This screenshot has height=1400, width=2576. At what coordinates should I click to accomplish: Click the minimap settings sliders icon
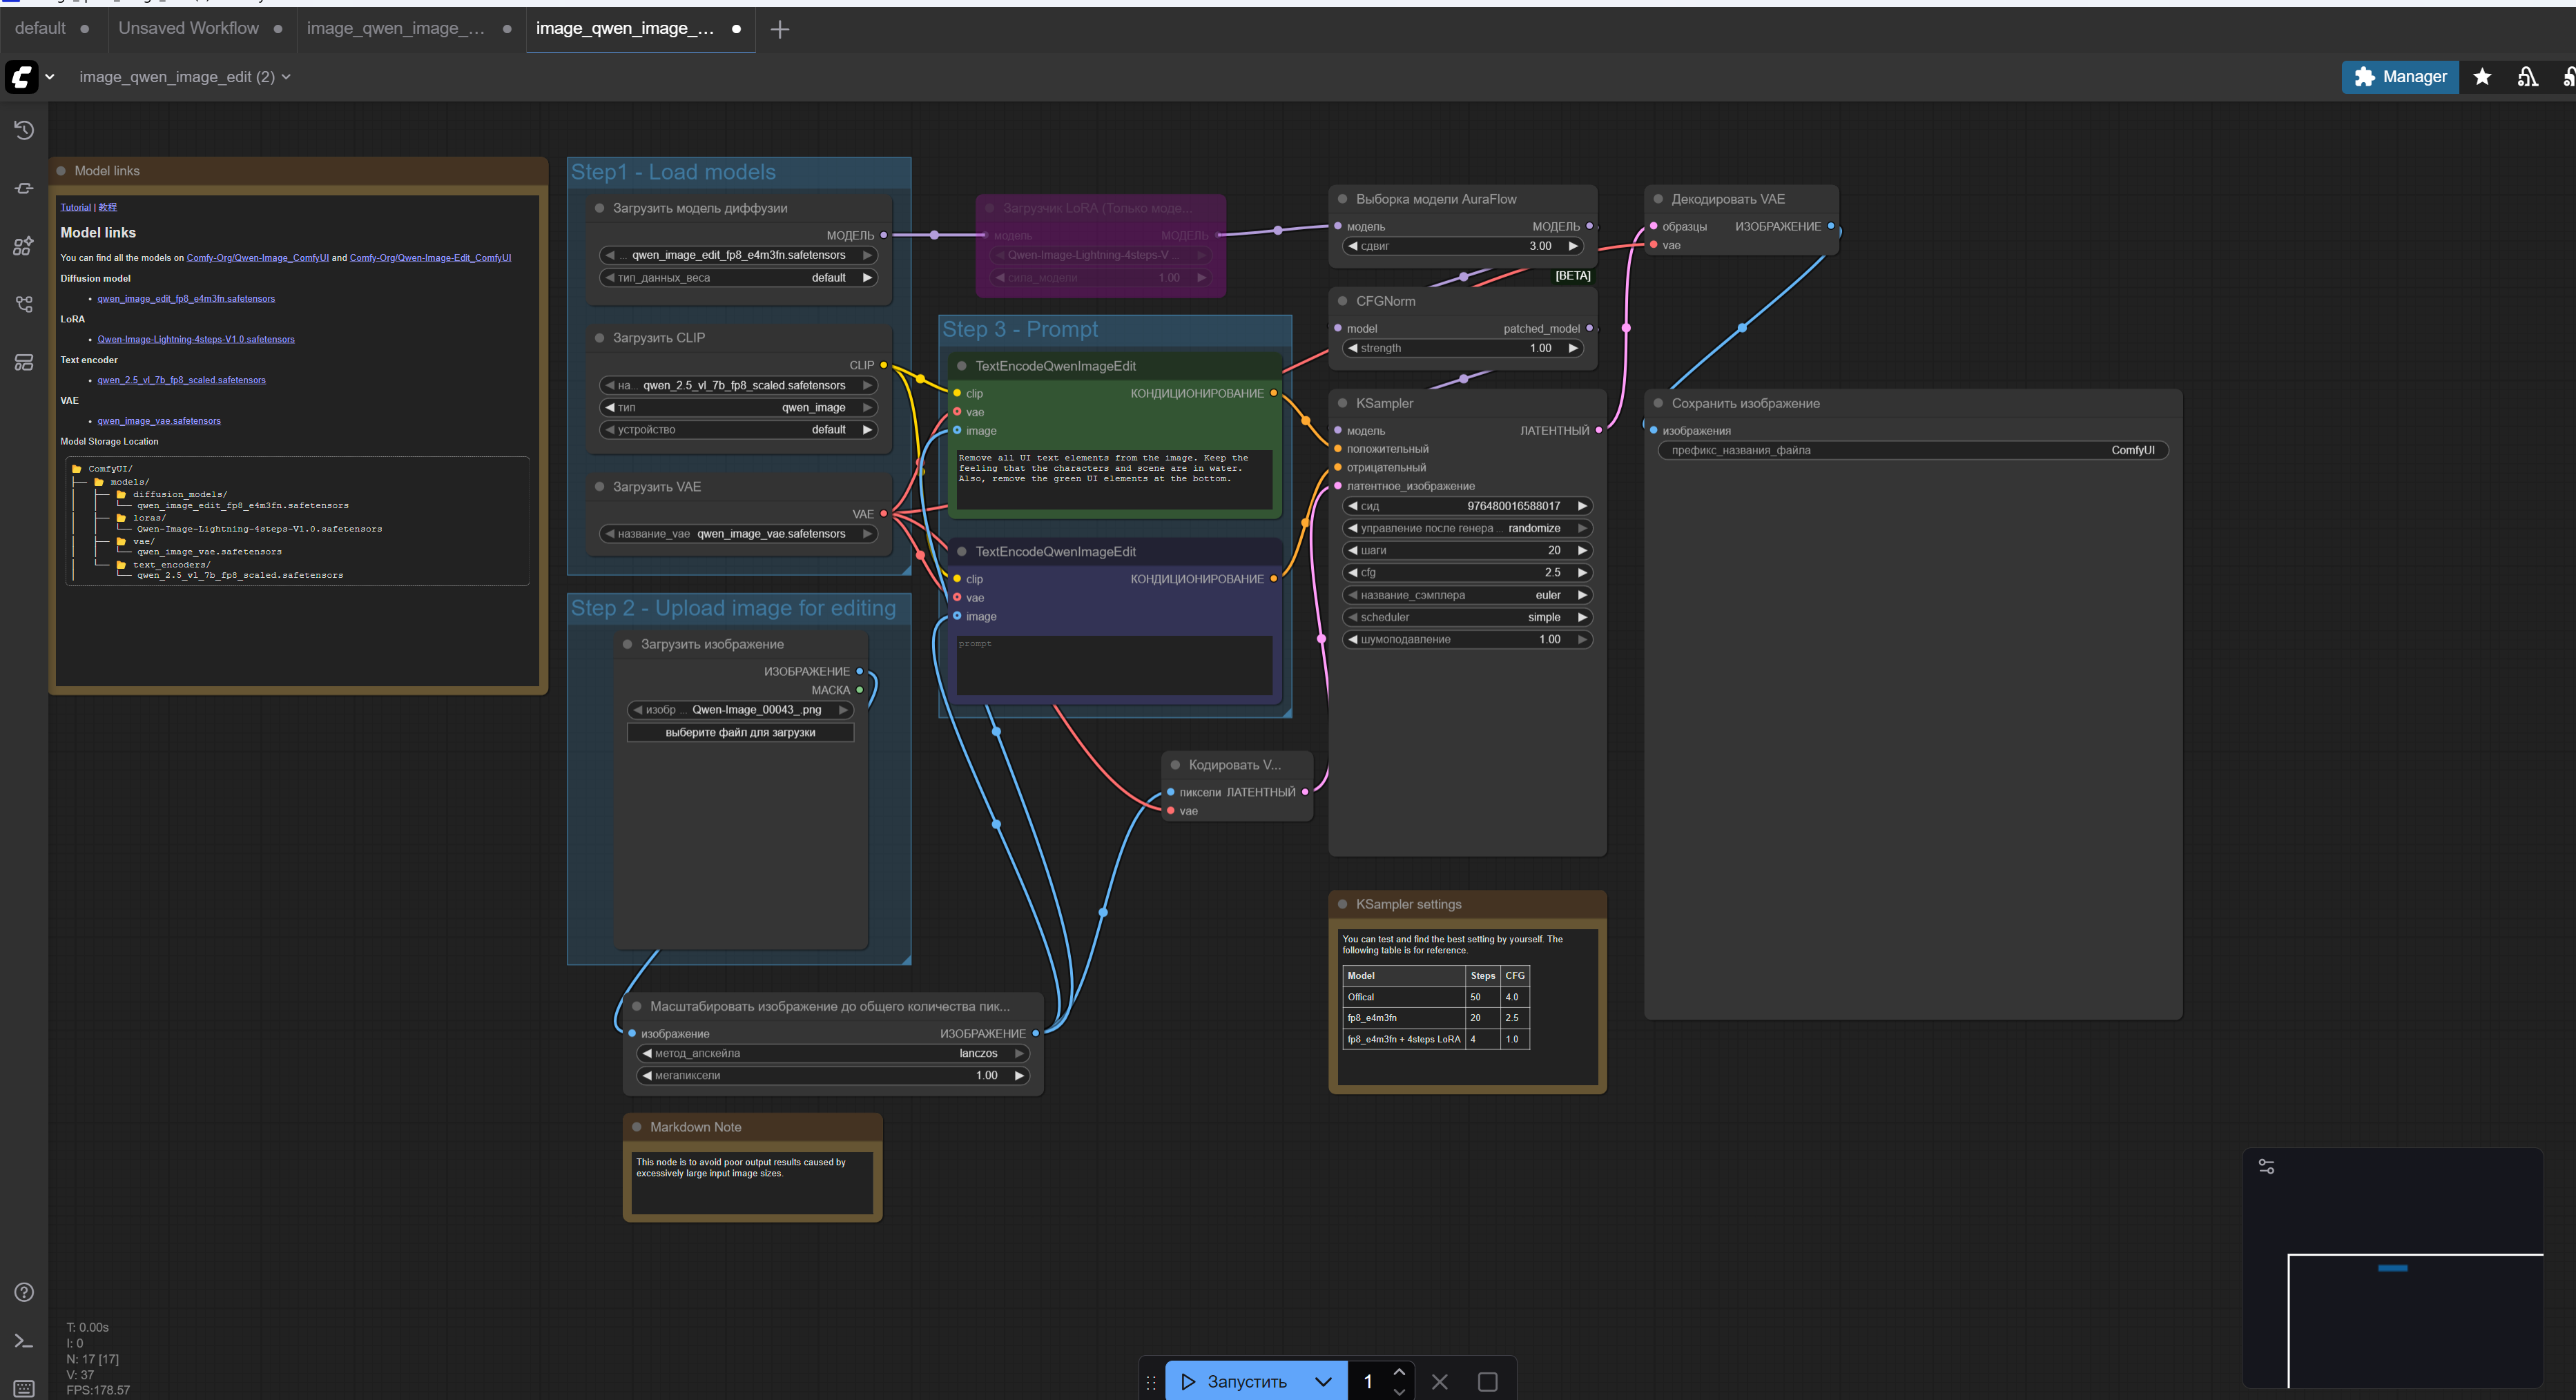click(x=2266, y=1166)
